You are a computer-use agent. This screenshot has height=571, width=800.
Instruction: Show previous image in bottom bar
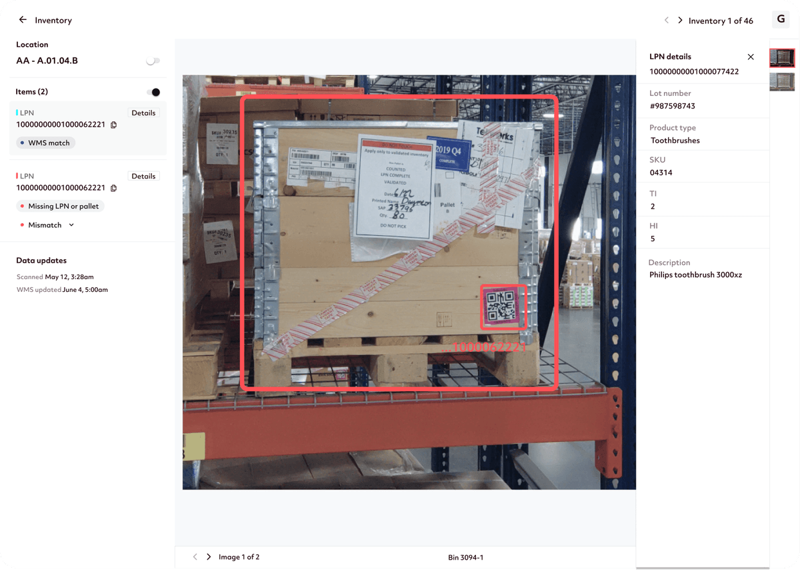(x=195, y=557)
